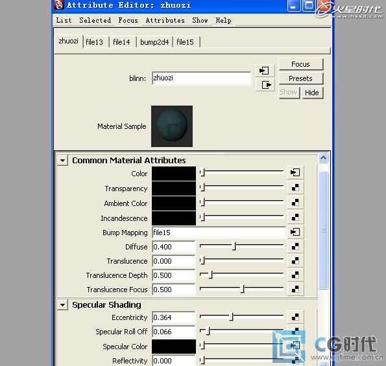Image resolution: width=386 pixels, height=366 pixels.
Task: Click the Color input connection arrow icon
Action: [x=295, y=172]
